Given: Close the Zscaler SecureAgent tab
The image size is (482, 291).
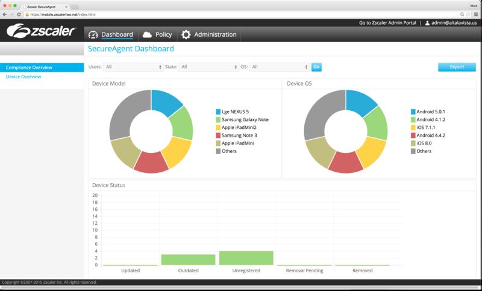Looking at the screenshot, I should click(66, 7).
